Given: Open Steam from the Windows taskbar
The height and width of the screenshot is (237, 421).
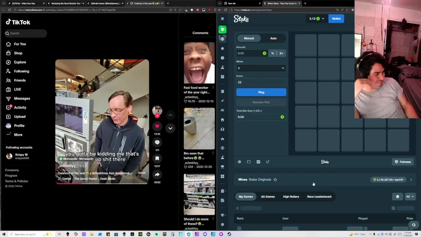Looking at the screenshot, I should point(229,234).
